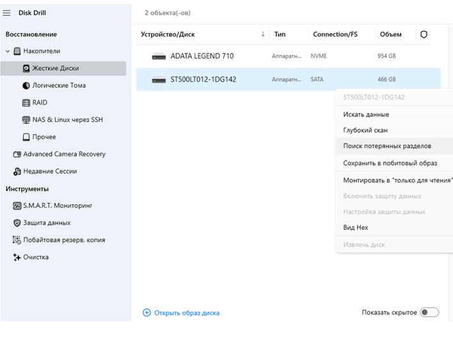
Task: Click the Открыть образ диска link
Action: tap(187, 313)
